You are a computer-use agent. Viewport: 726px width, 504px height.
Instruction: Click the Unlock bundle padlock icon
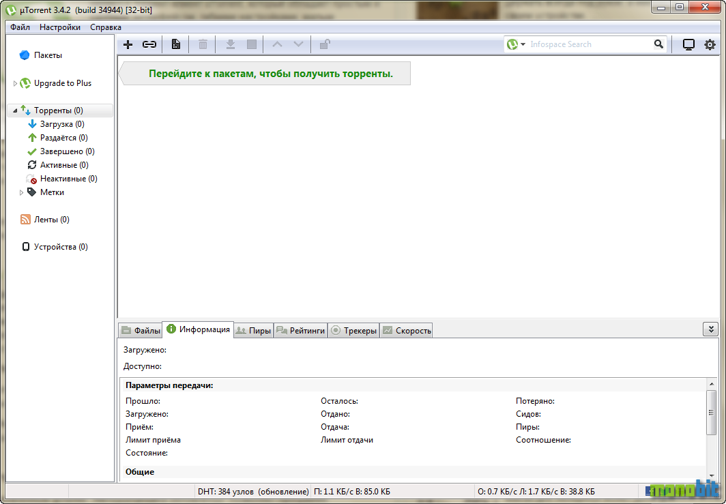pyautogui.click(x=325, y=44)
